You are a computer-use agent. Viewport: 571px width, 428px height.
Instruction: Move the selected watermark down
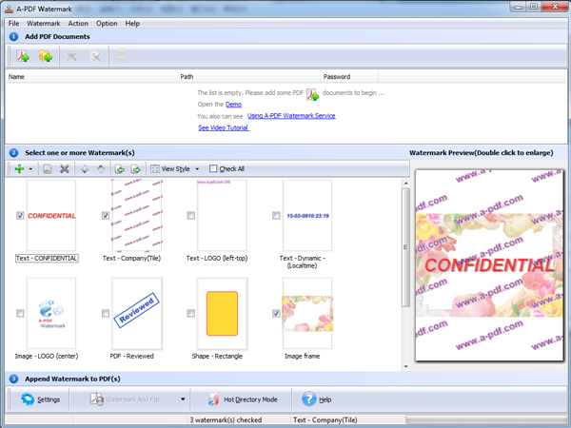tap(85, 169)
